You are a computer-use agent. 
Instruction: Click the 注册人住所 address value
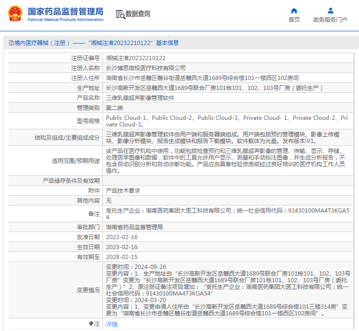point(202,78)
